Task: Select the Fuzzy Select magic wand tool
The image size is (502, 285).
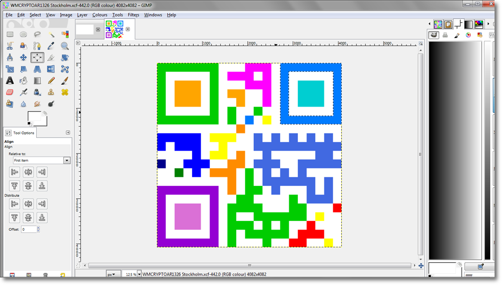Action: click(x=51, y=34)
